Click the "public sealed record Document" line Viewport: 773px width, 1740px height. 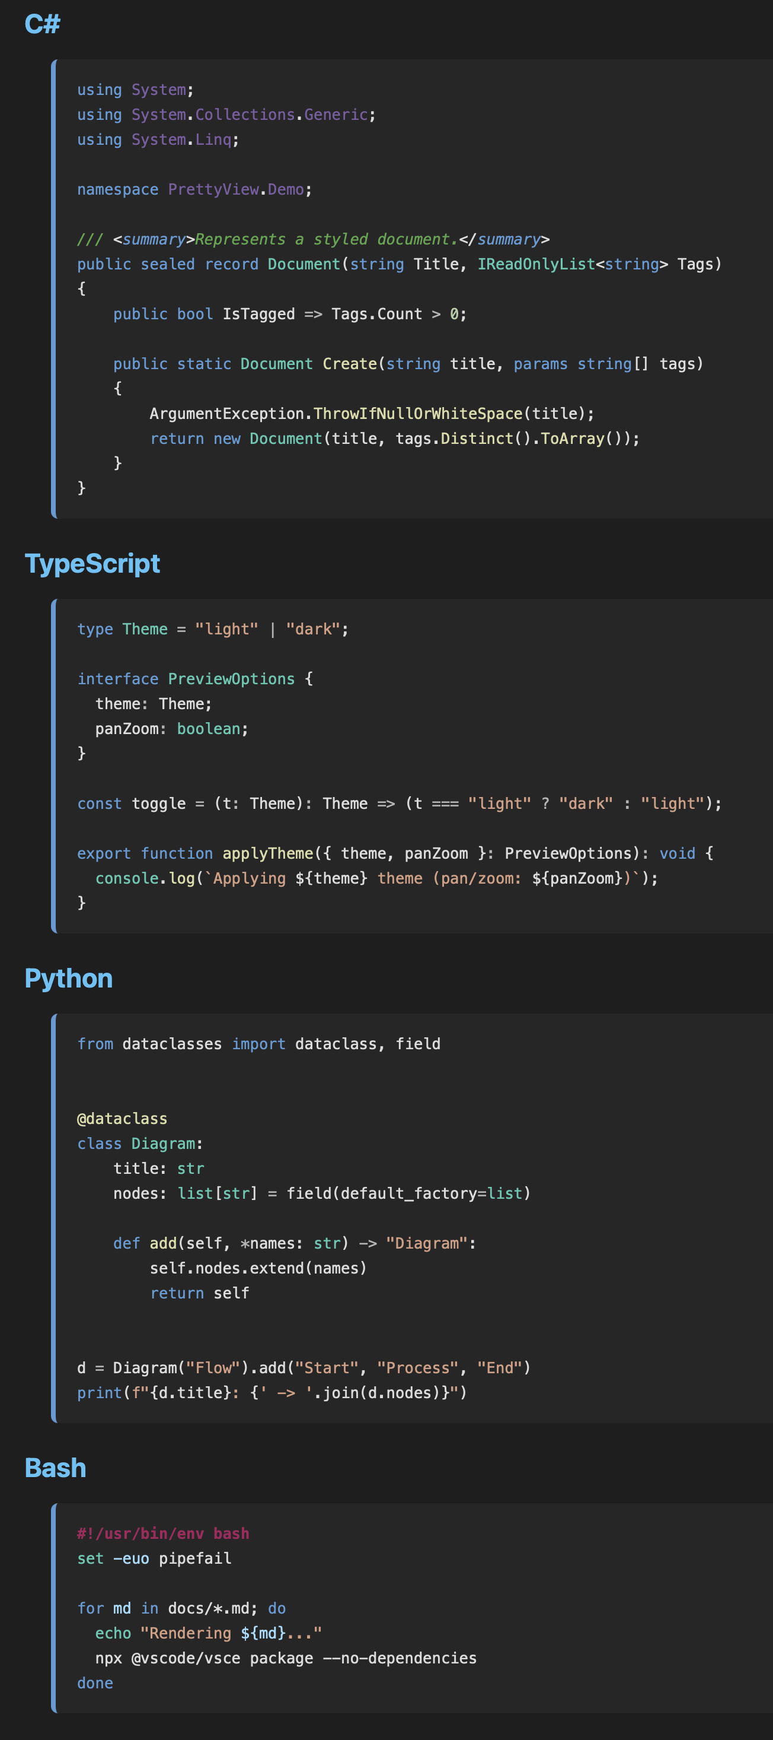coord(400,264)
